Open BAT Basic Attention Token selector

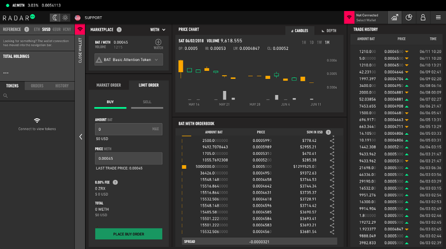[128, 59]
